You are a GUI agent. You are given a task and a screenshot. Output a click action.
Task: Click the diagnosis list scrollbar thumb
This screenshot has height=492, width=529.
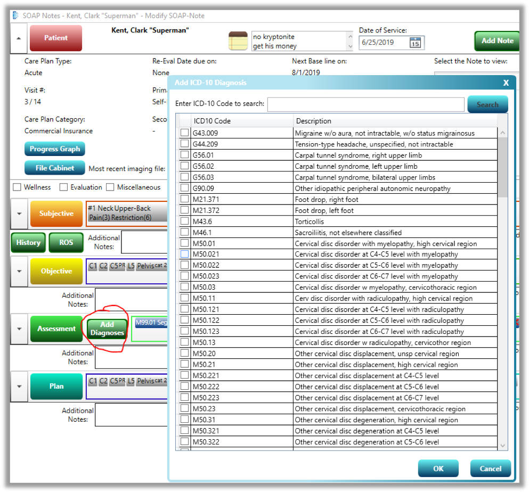point(503,167)
